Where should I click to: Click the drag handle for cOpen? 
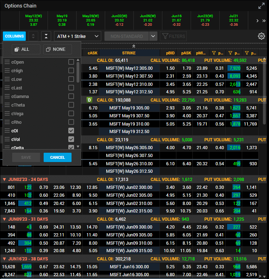[7, 62]
